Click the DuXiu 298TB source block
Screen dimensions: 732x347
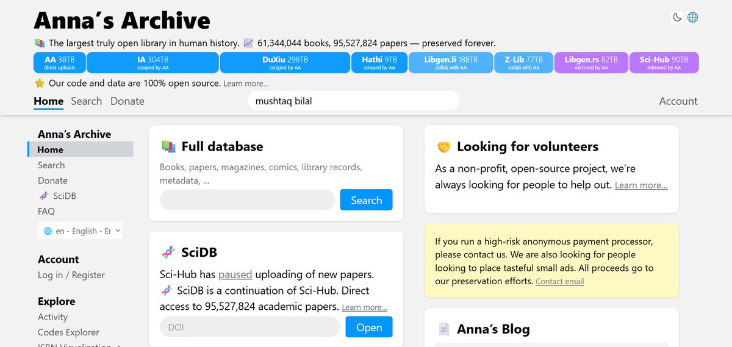pyautogui.click(x=285, y=63)
